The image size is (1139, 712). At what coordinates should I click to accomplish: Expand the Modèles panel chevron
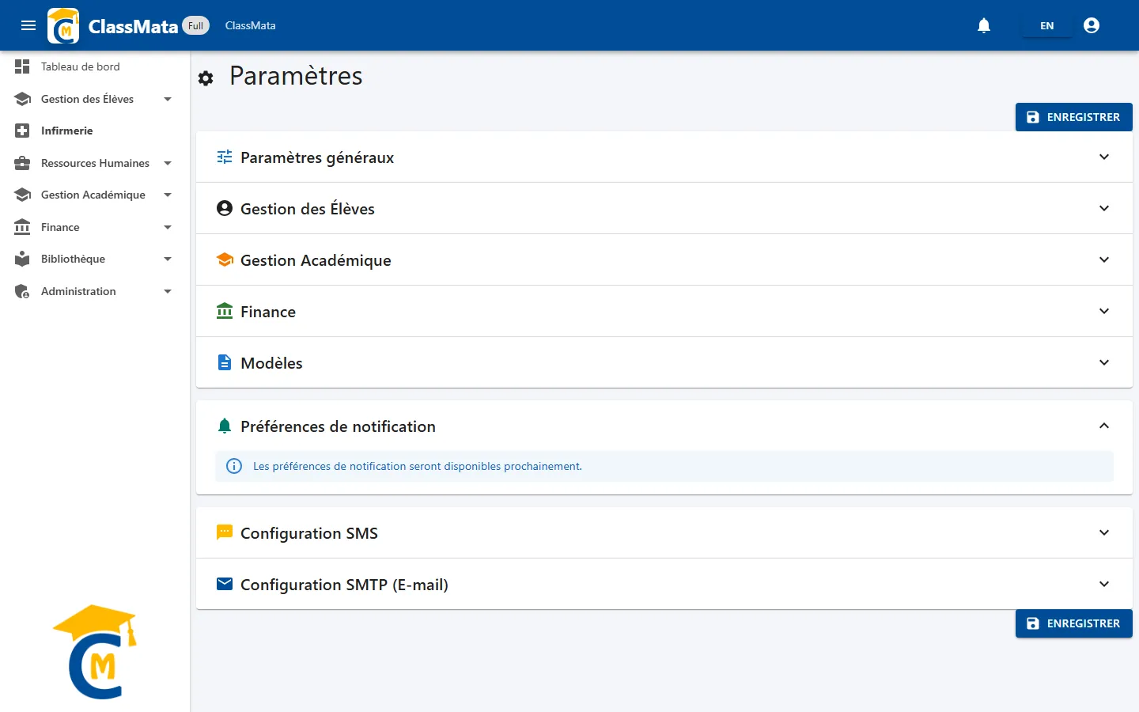click(1104, 362)
